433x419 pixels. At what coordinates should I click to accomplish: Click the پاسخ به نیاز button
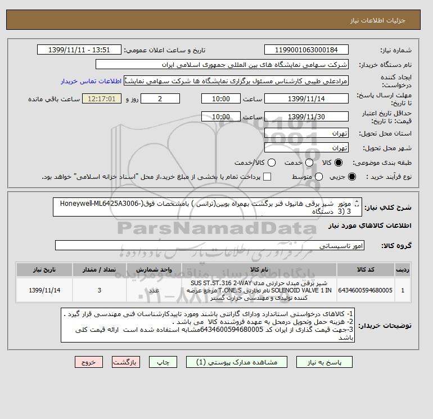pos(324,362)
